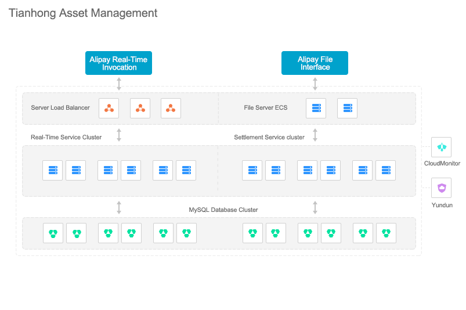Click the second MySQL database icon from right
Viewport: 466px width, 310px height.
pyautogui.click(x=363, y=233)
